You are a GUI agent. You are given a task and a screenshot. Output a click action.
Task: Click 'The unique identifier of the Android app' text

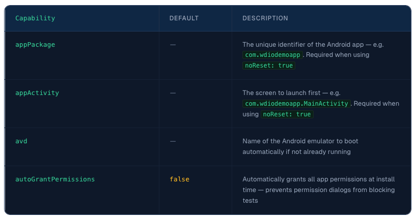303,45
